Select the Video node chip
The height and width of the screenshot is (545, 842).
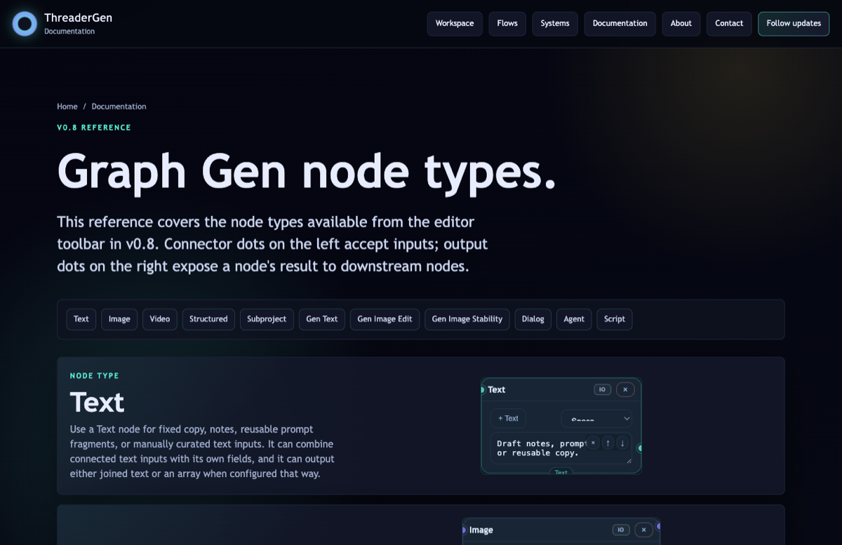[160, 319]
